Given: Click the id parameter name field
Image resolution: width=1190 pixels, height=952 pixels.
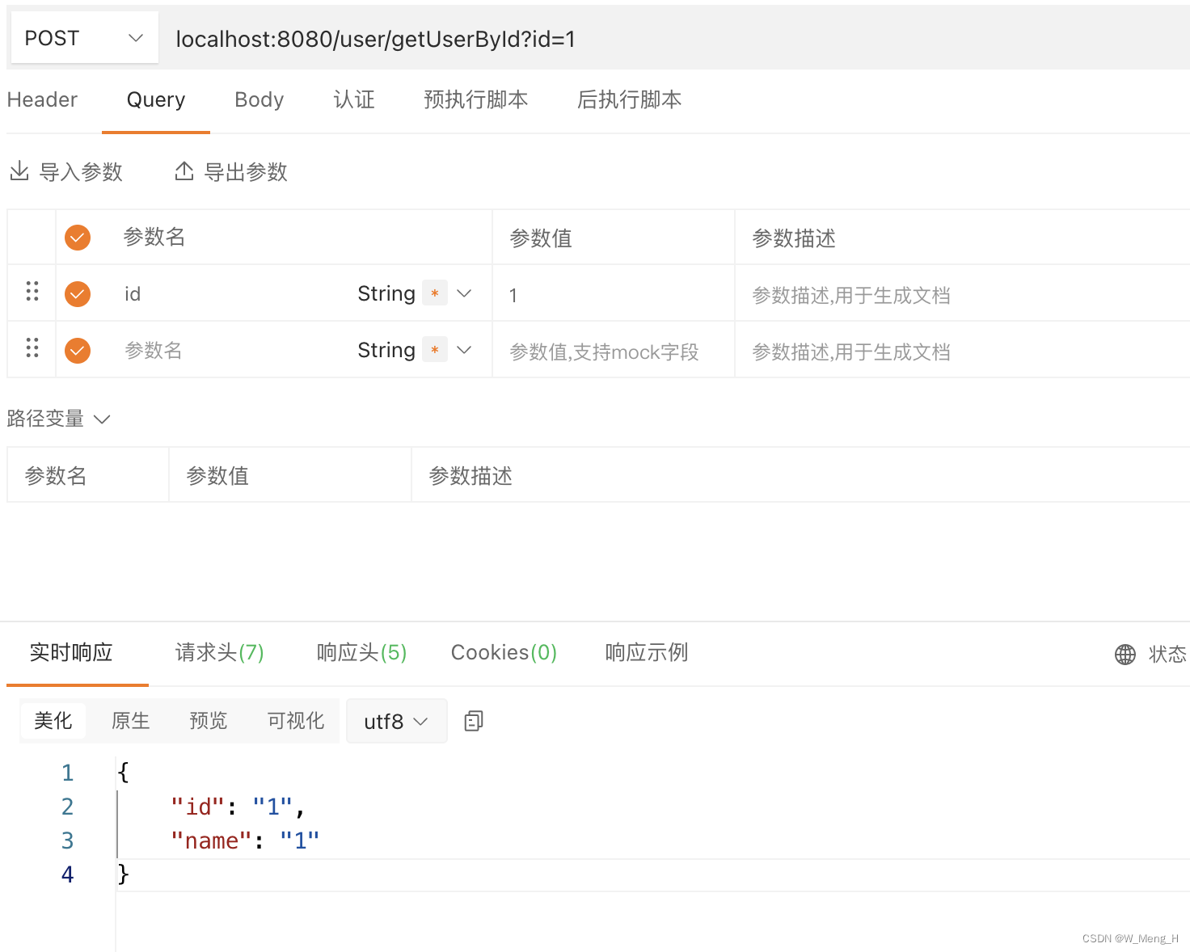Looking at the screenshot, I should 230,294.
